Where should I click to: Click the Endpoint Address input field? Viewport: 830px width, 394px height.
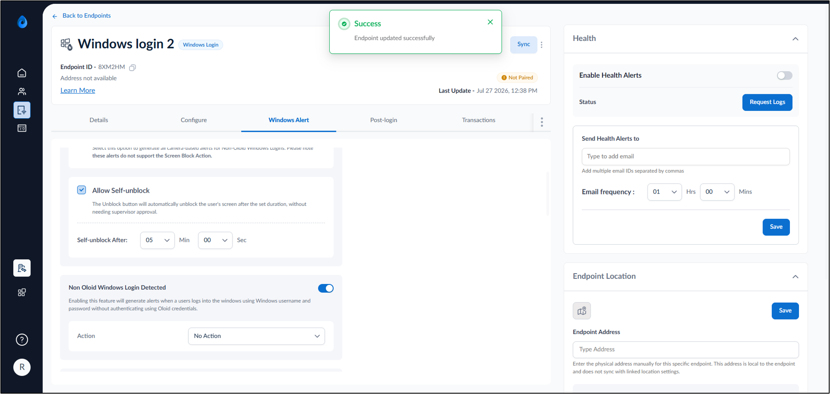click(x=686, y=350)
